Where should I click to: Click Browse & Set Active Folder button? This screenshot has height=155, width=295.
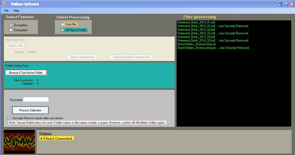point(26,72)
